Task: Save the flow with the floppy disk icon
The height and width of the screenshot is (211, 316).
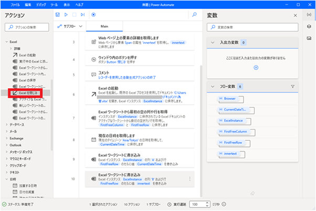Action: point(58,15)
